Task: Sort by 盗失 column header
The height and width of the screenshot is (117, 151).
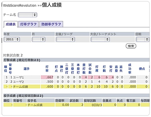Action: pos(121,69)
